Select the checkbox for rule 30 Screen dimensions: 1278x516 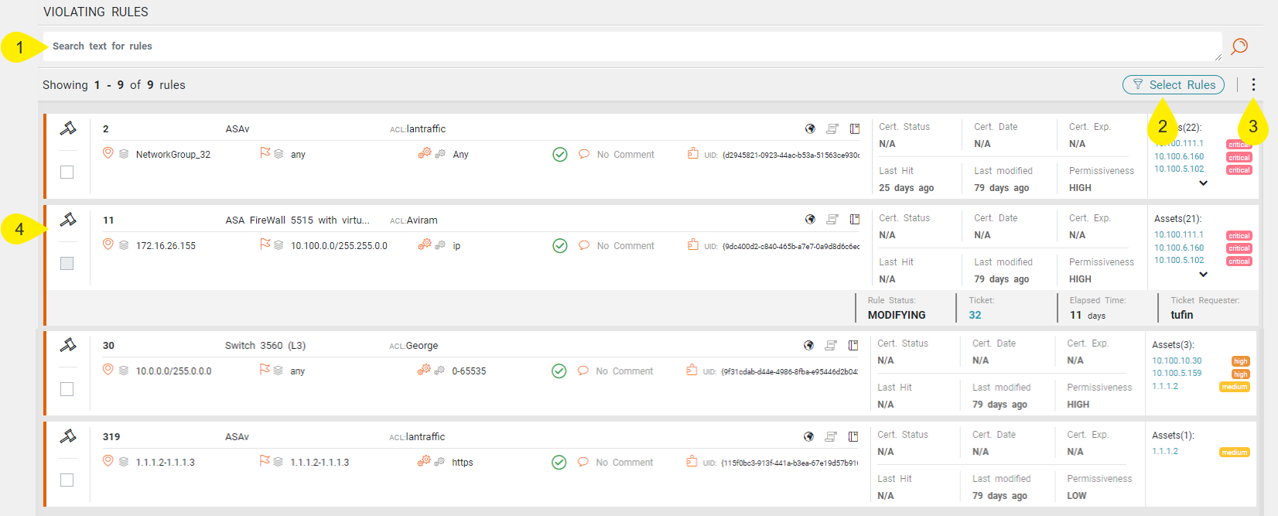pyautogui.click(x=67, y=388)
